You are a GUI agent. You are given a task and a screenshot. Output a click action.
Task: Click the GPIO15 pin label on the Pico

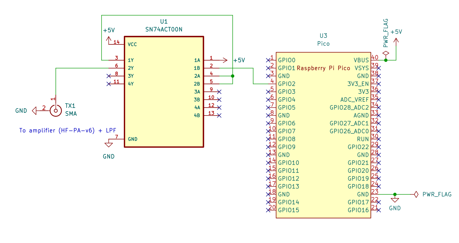(289, 210)
